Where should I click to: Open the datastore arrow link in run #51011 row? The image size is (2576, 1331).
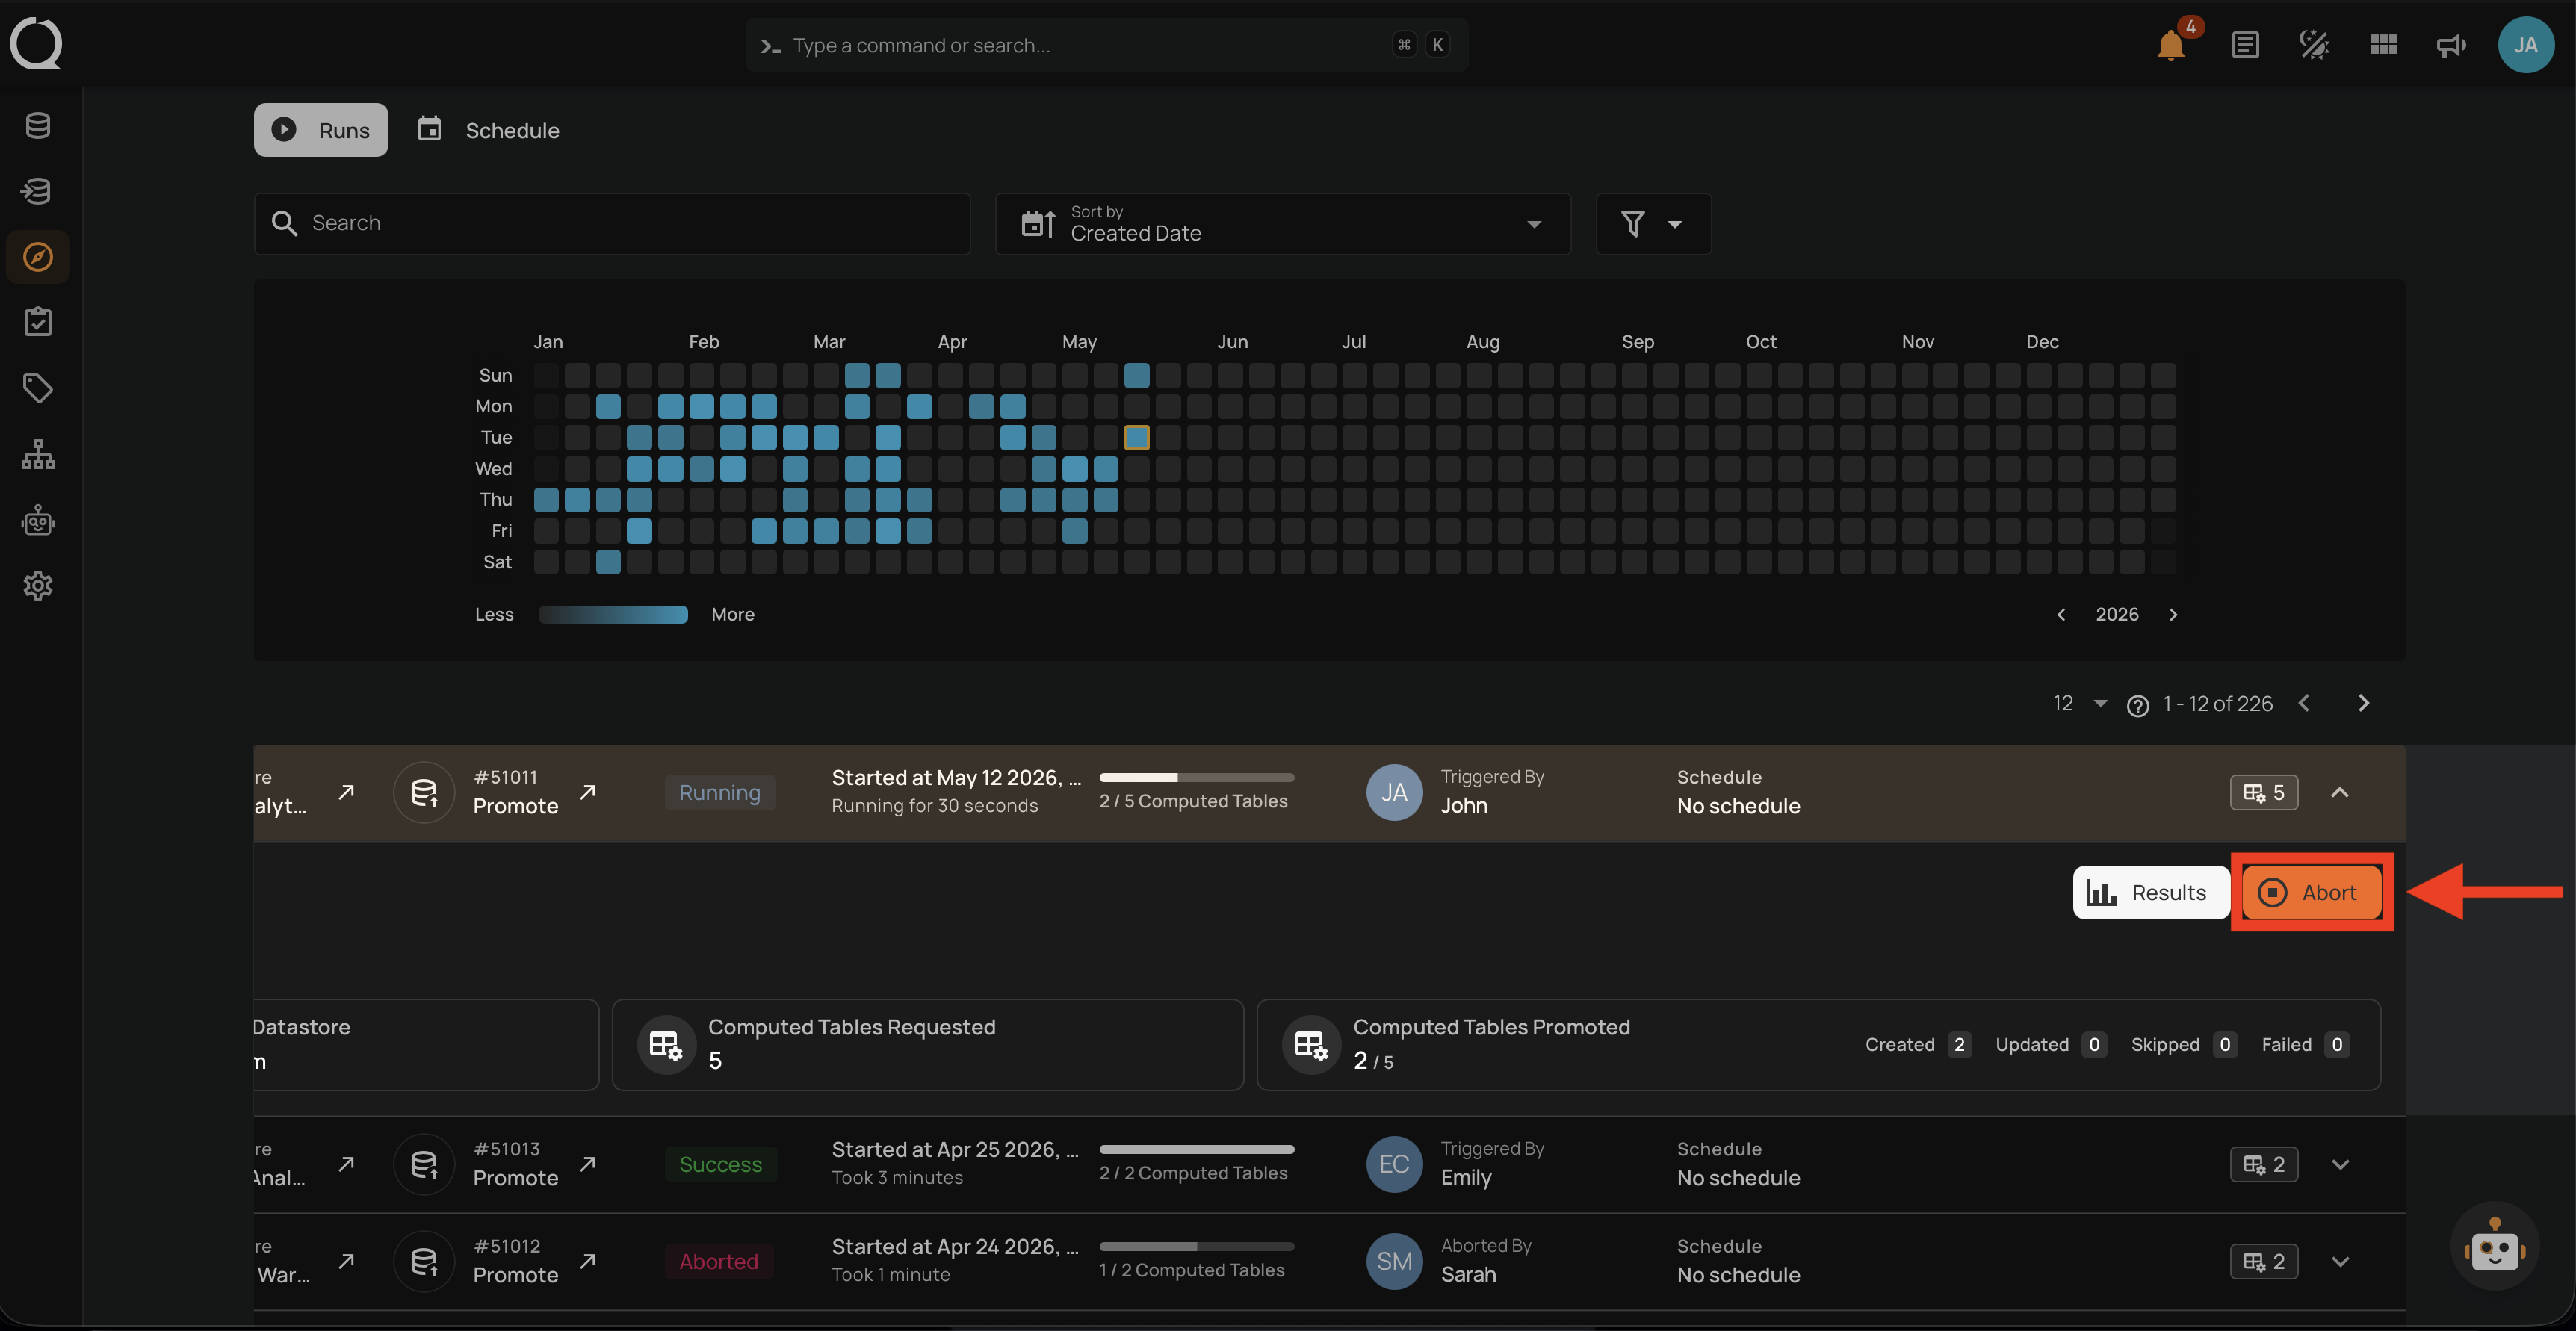346,793
